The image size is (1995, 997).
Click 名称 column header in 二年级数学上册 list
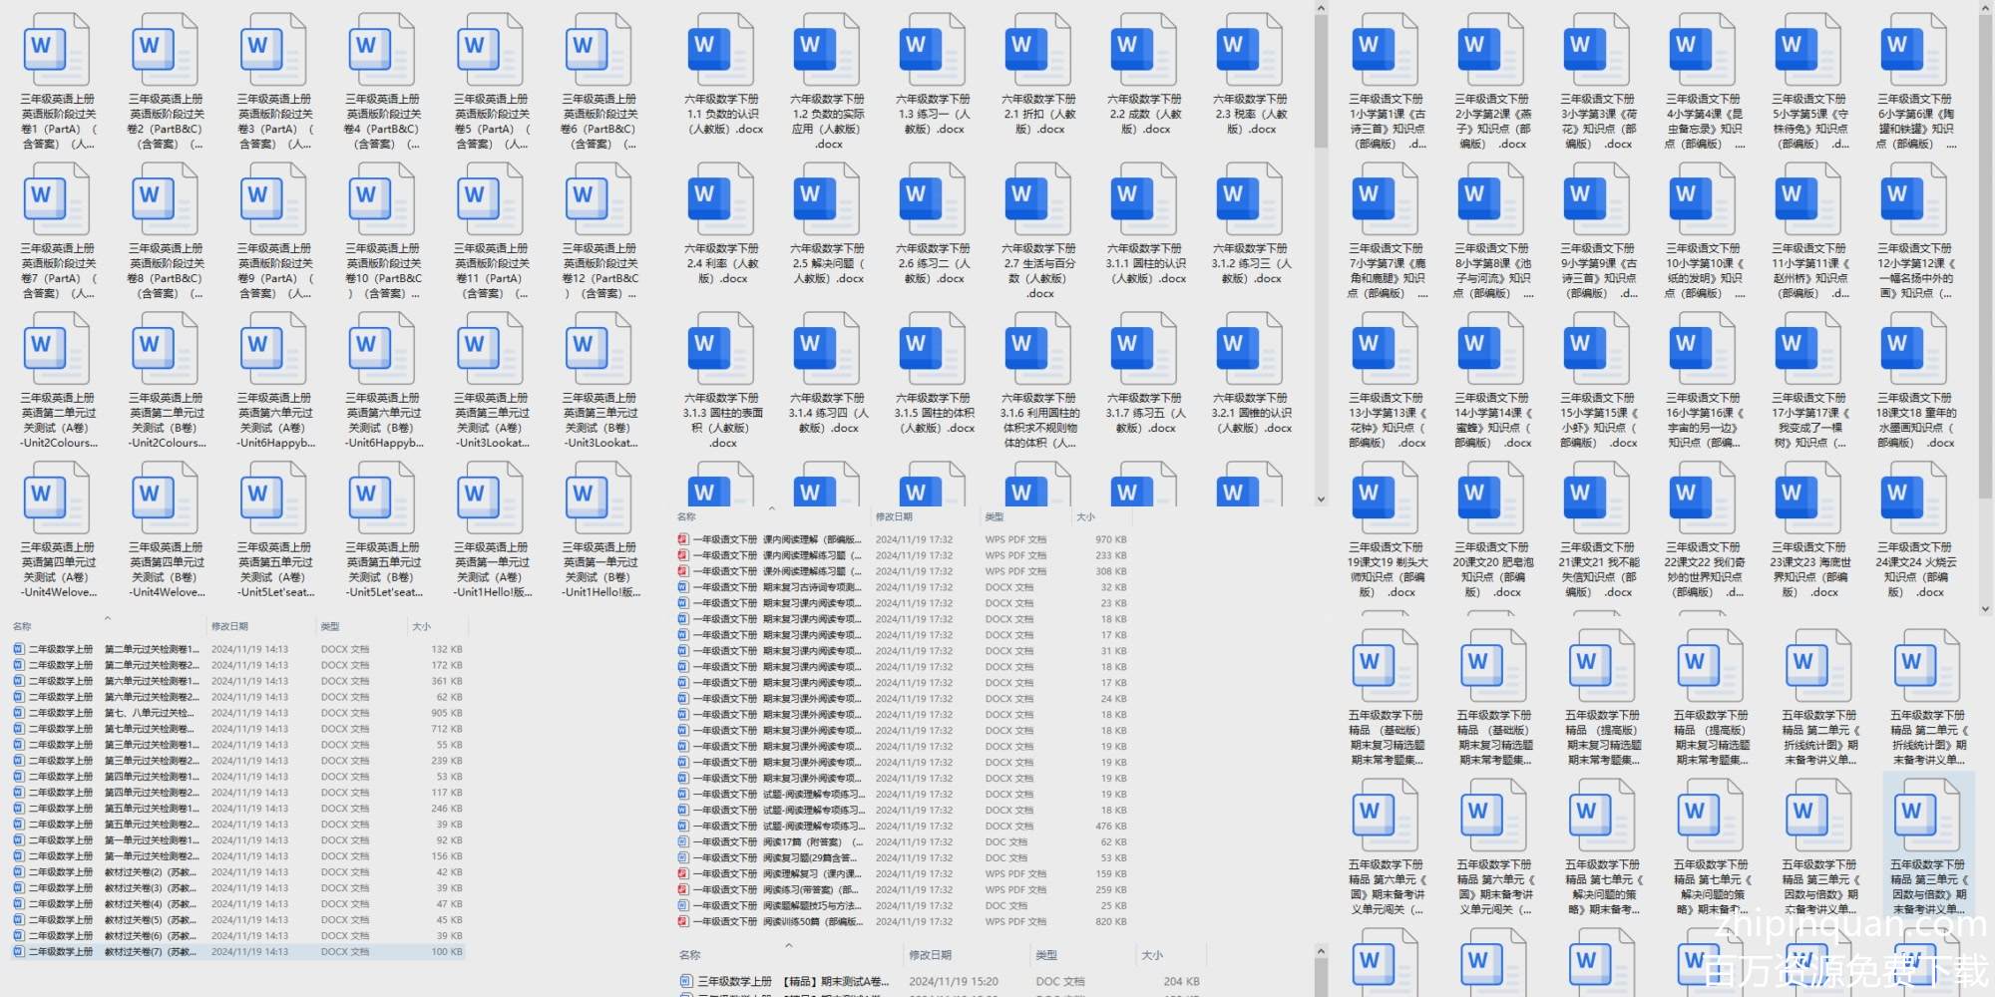[x=22, y=627]
